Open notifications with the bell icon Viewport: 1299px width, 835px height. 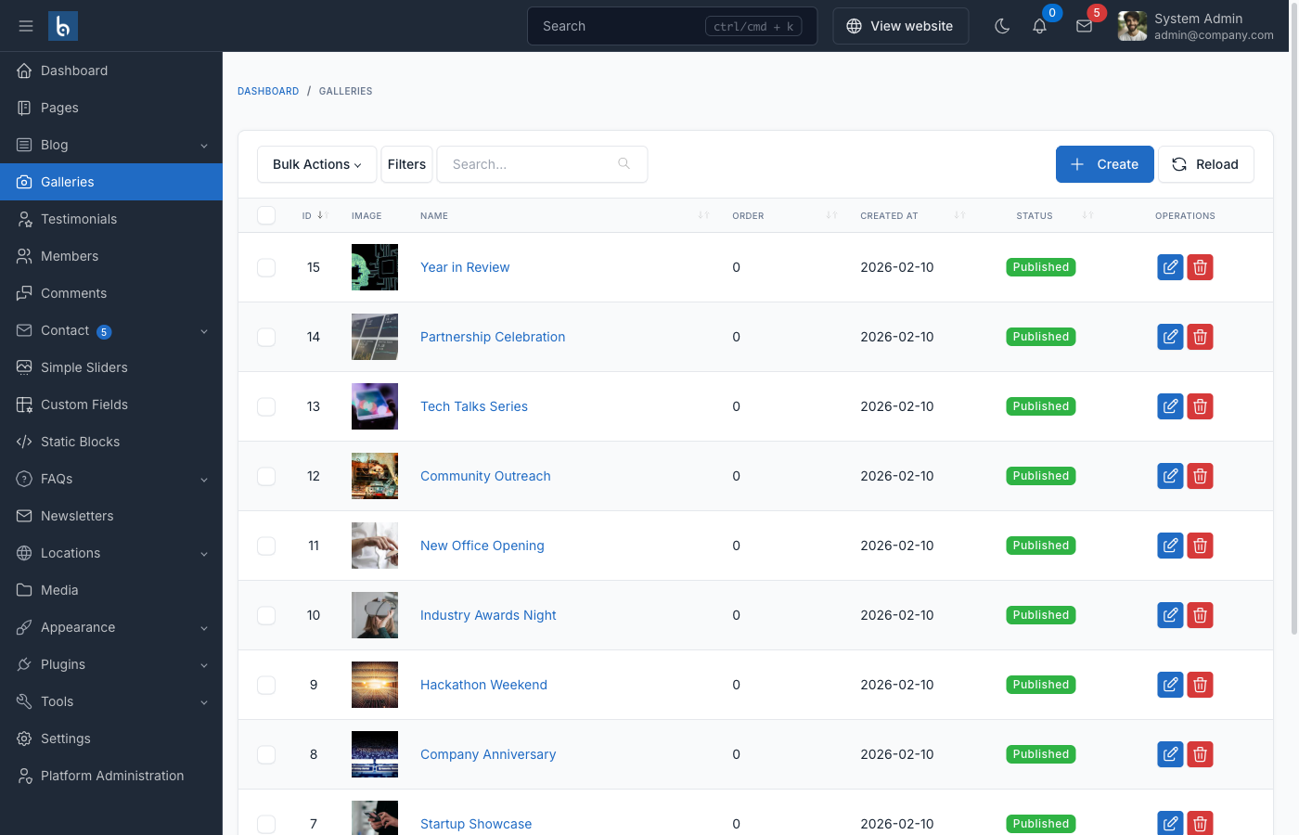click(x=1039, y=26)
